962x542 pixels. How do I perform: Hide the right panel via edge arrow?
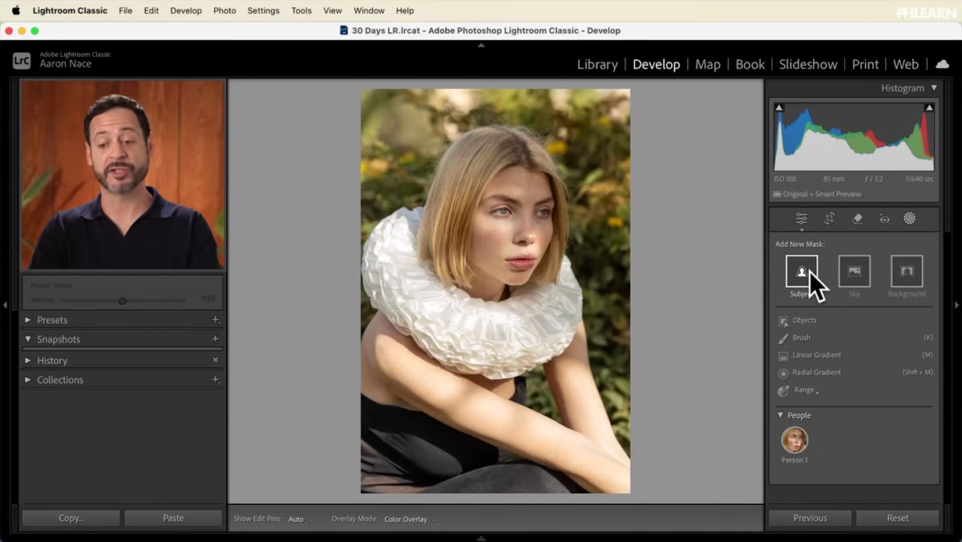click(956, 305)
